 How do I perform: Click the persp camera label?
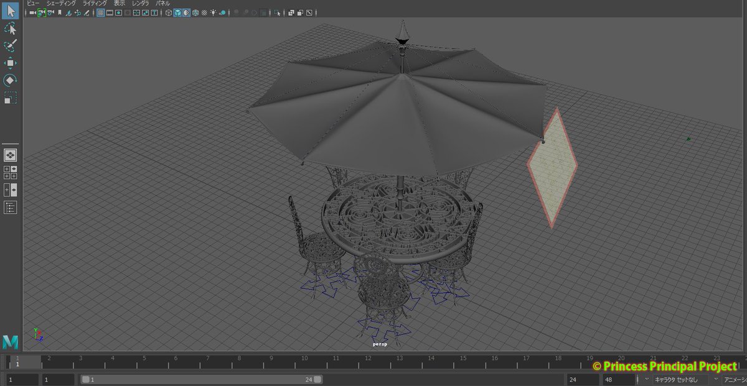(380, 344)
